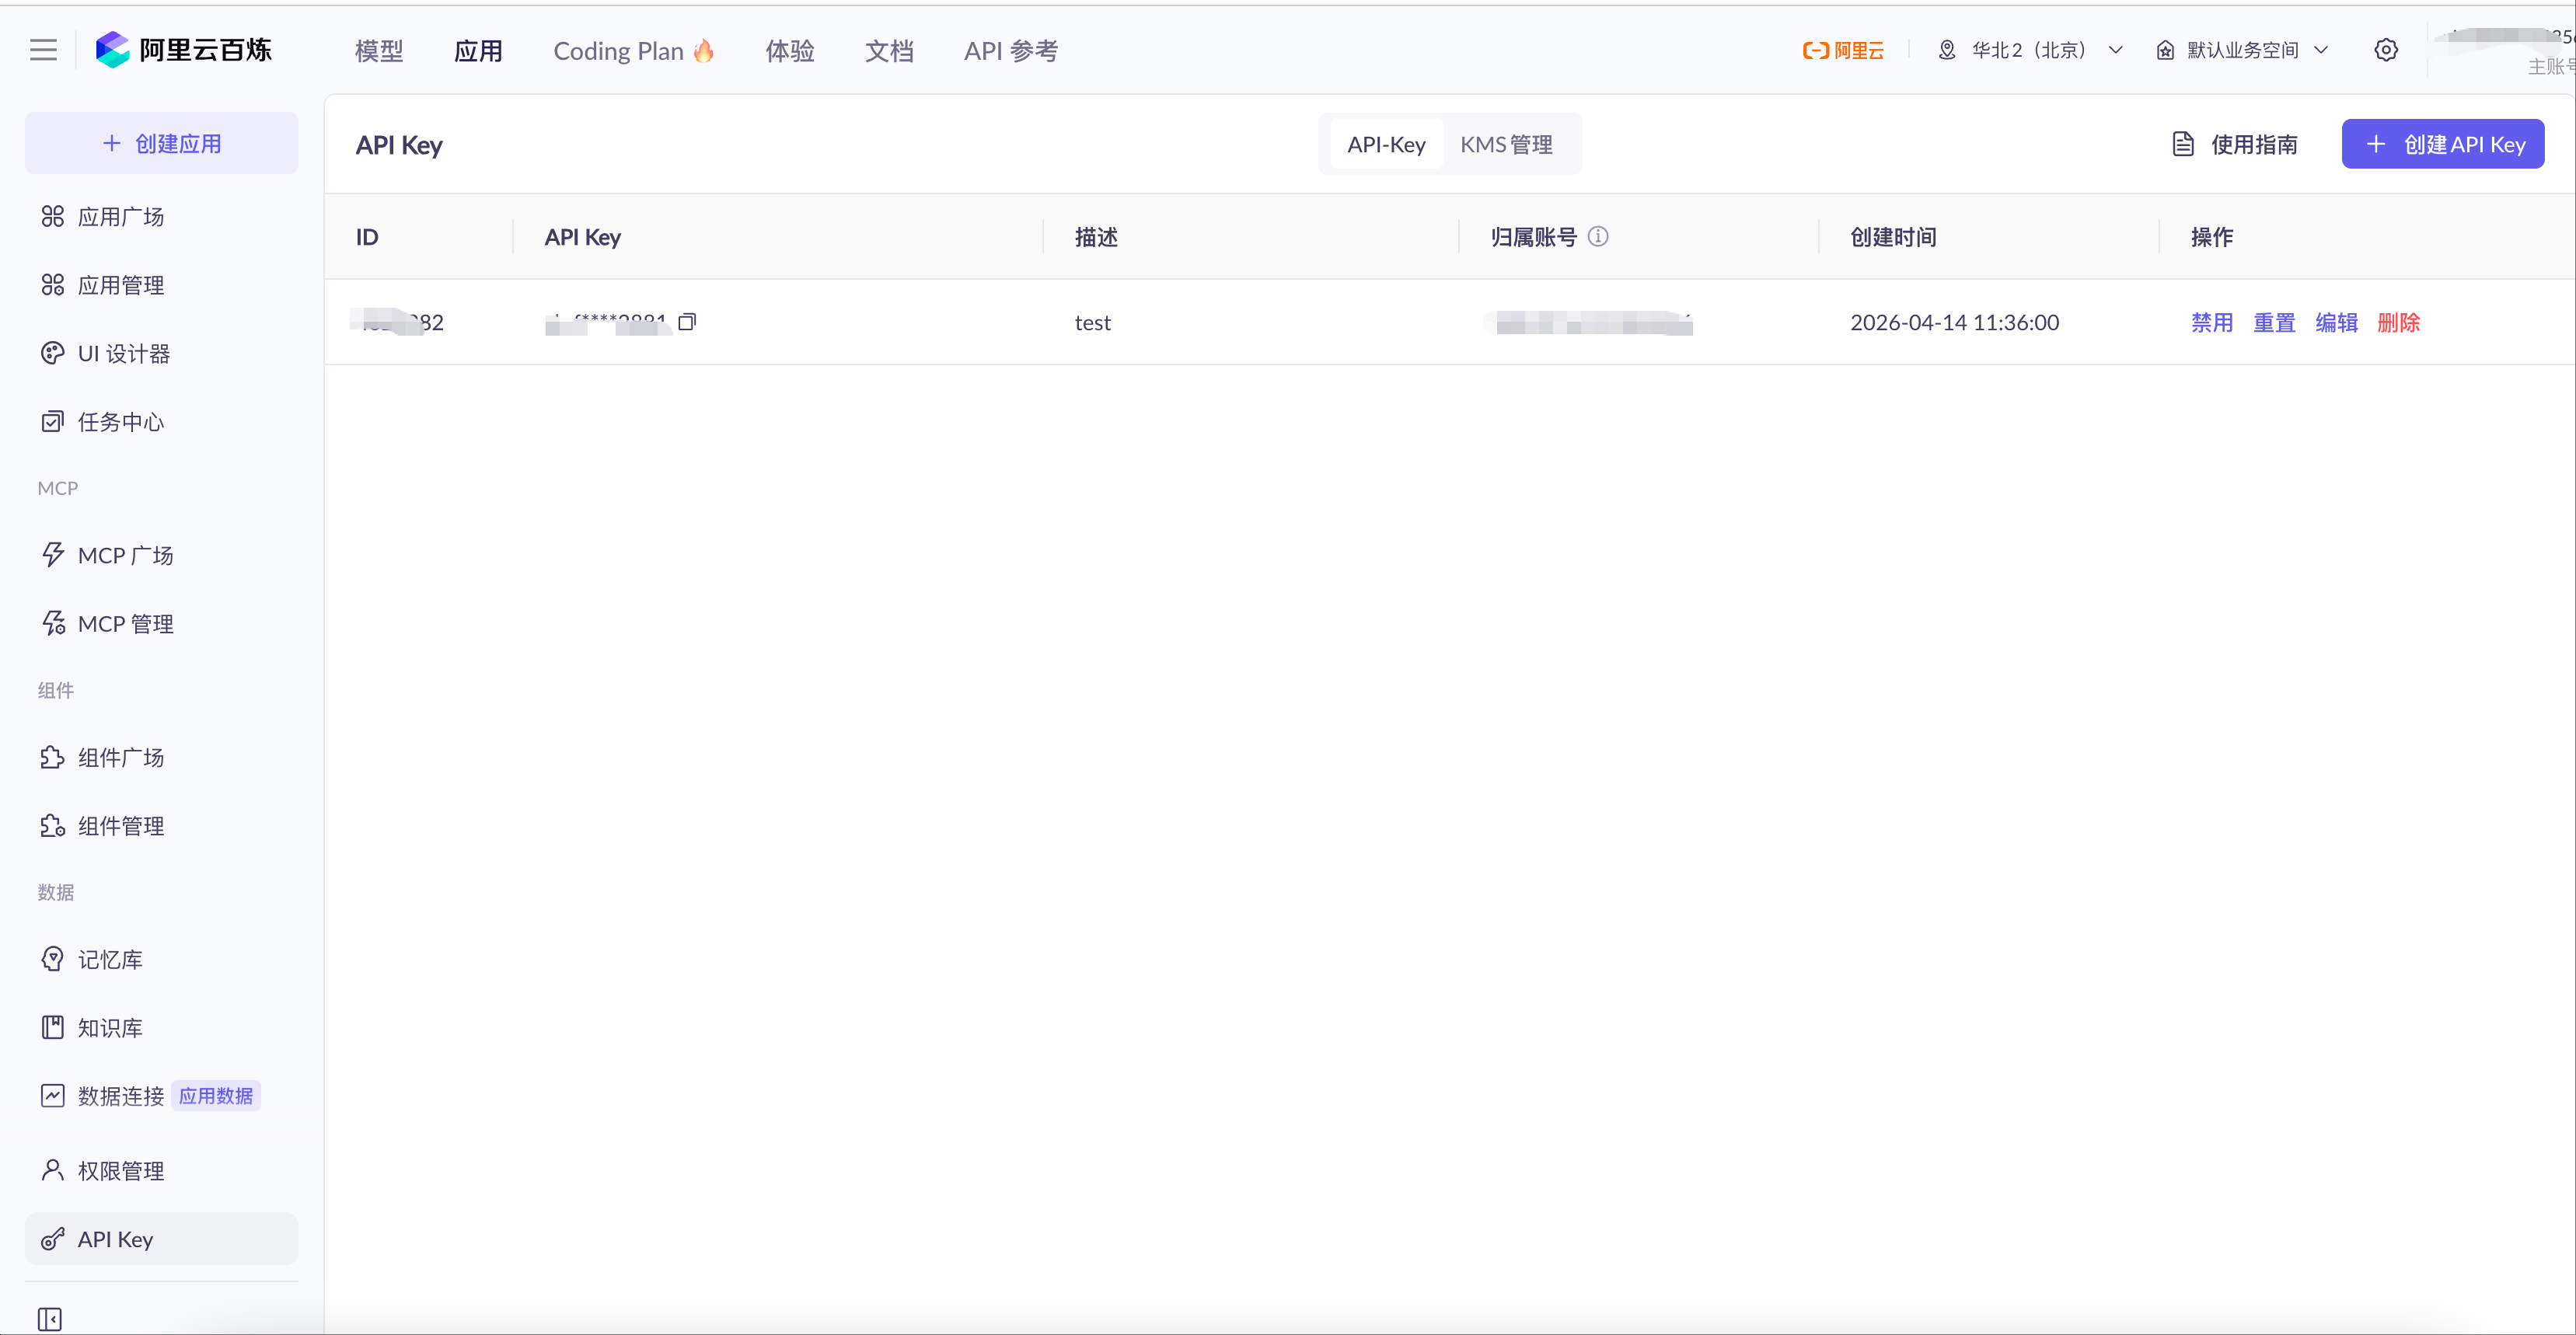Open 使用指南 document guide
Viewport: 2576px width, 1335px height.
[2235, 145]
